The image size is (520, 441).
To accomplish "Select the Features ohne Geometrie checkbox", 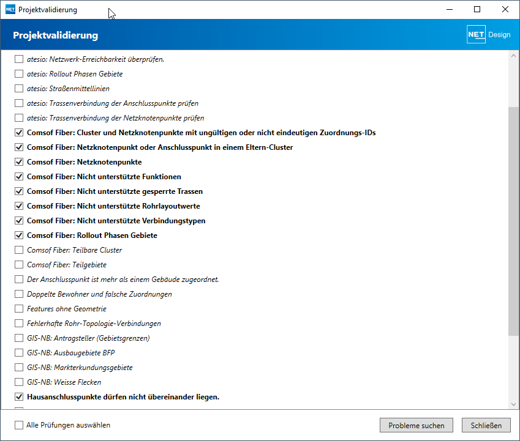I will pyautogui.click(x=19, y=308).
